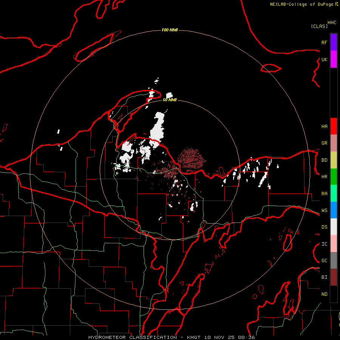Click the BI legend label
This screenshot has height=340, width=340.
324,277
